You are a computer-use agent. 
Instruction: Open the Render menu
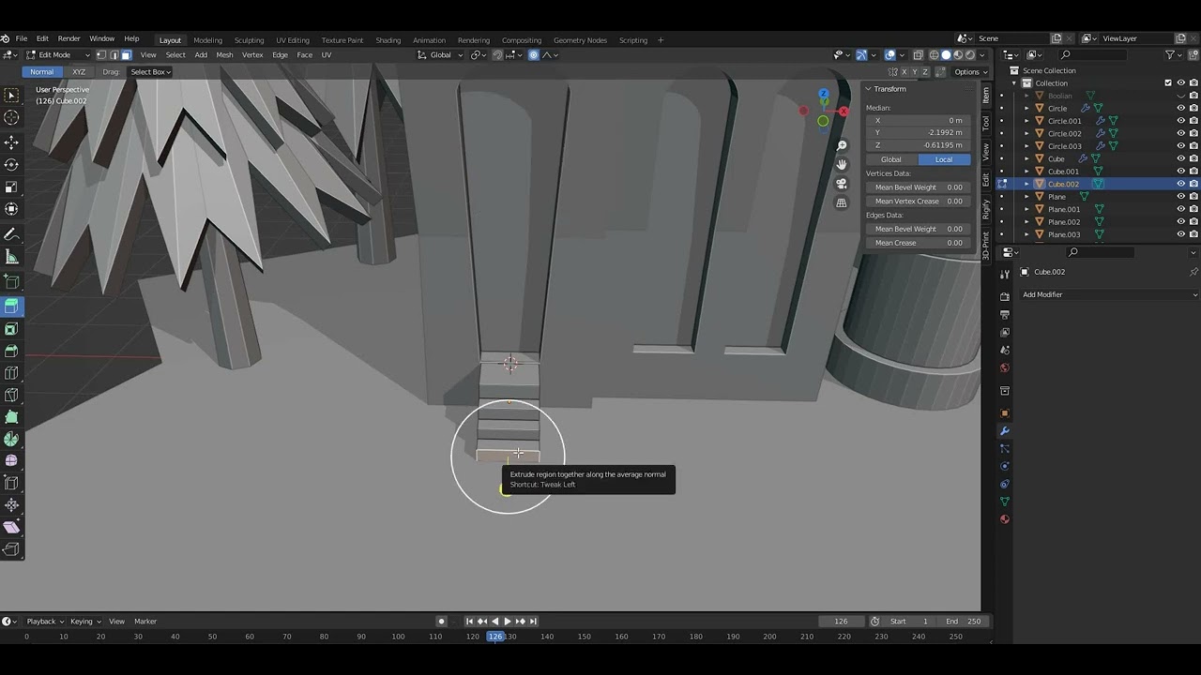(68, 38)
